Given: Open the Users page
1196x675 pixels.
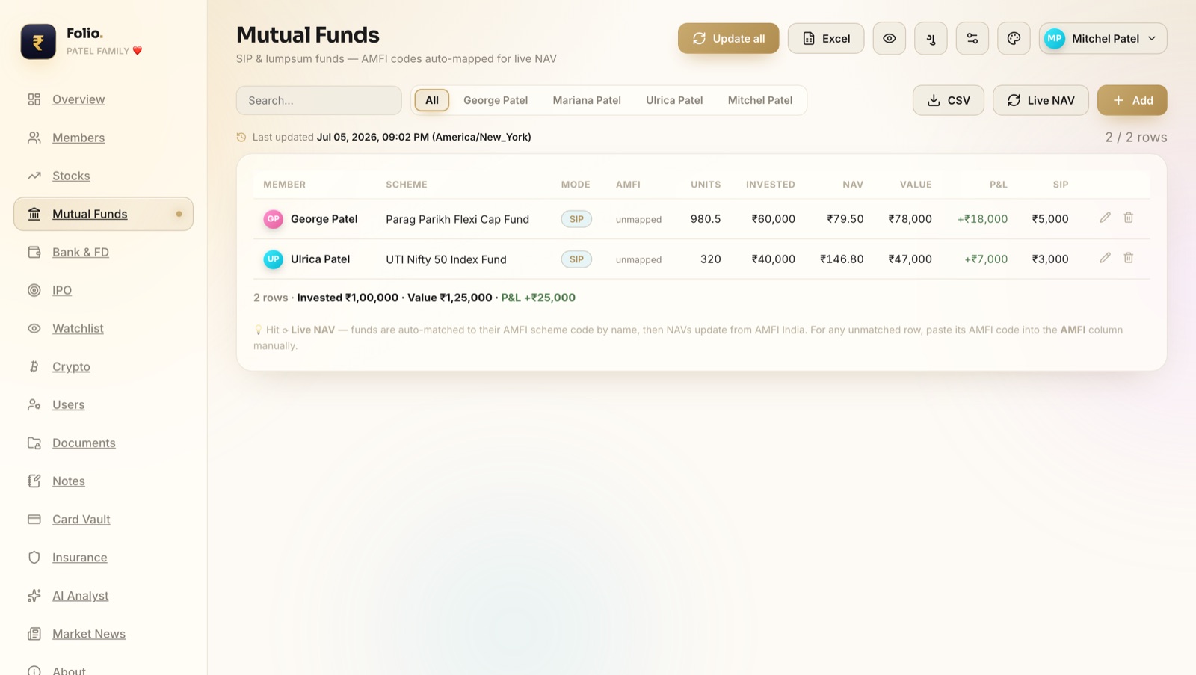Looking at the screenshot, I should pos(68,404).
